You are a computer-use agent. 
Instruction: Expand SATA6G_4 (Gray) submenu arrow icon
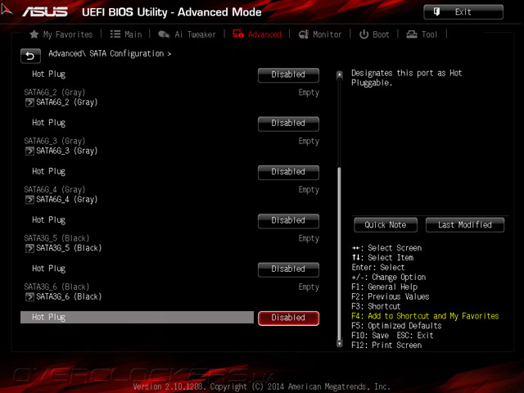pos(29,200)
